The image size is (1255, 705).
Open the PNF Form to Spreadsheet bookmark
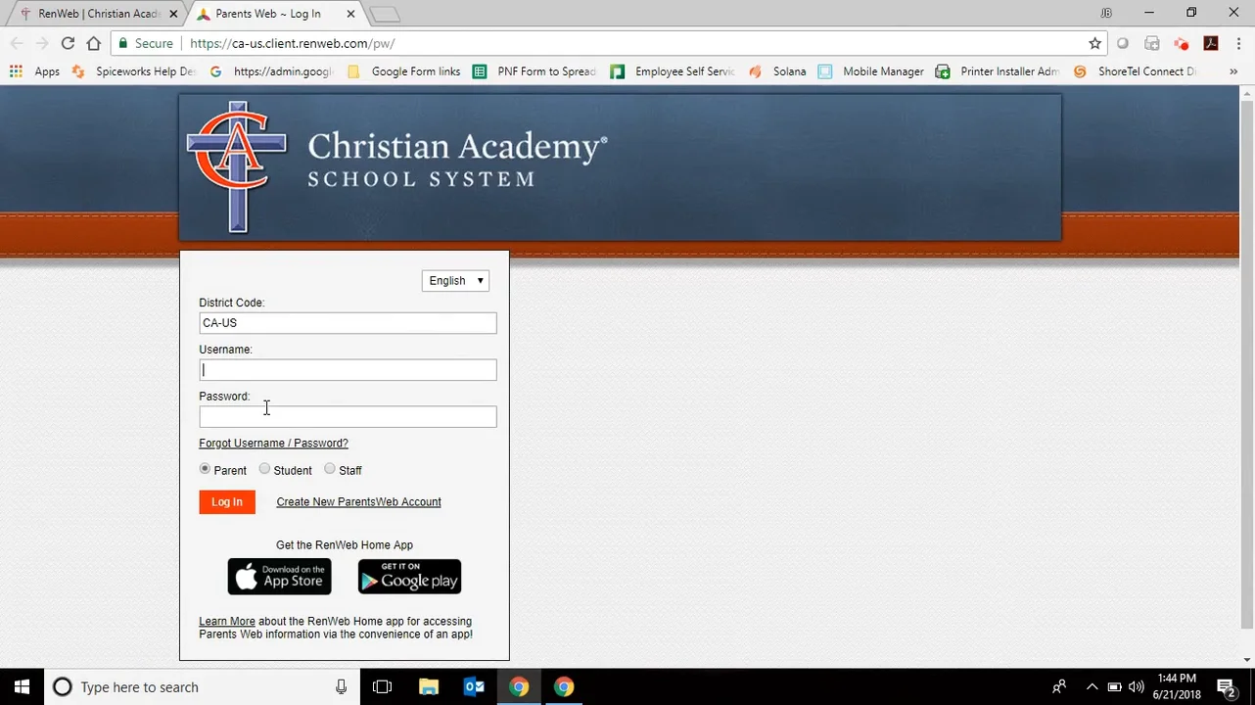point(535,71)
